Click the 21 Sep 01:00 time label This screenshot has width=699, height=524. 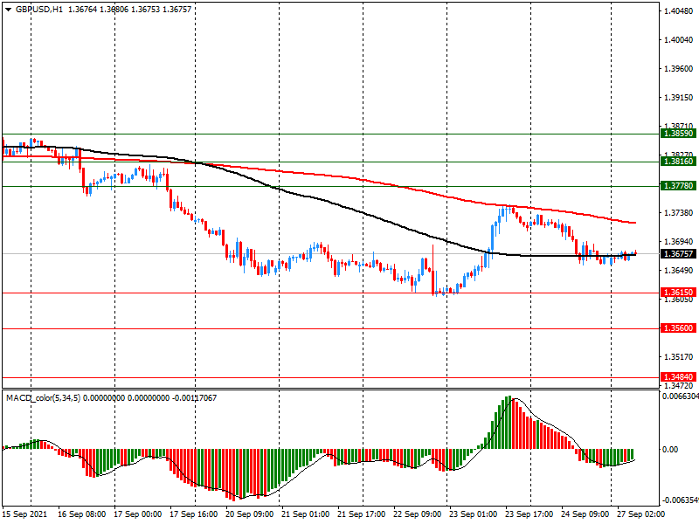[305, 514]
